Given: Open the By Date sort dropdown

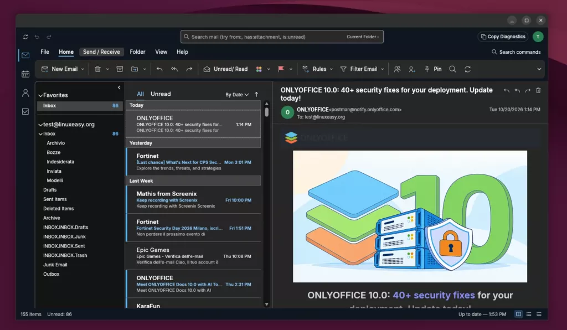Looking at the screenshot, I should [237, 94].
